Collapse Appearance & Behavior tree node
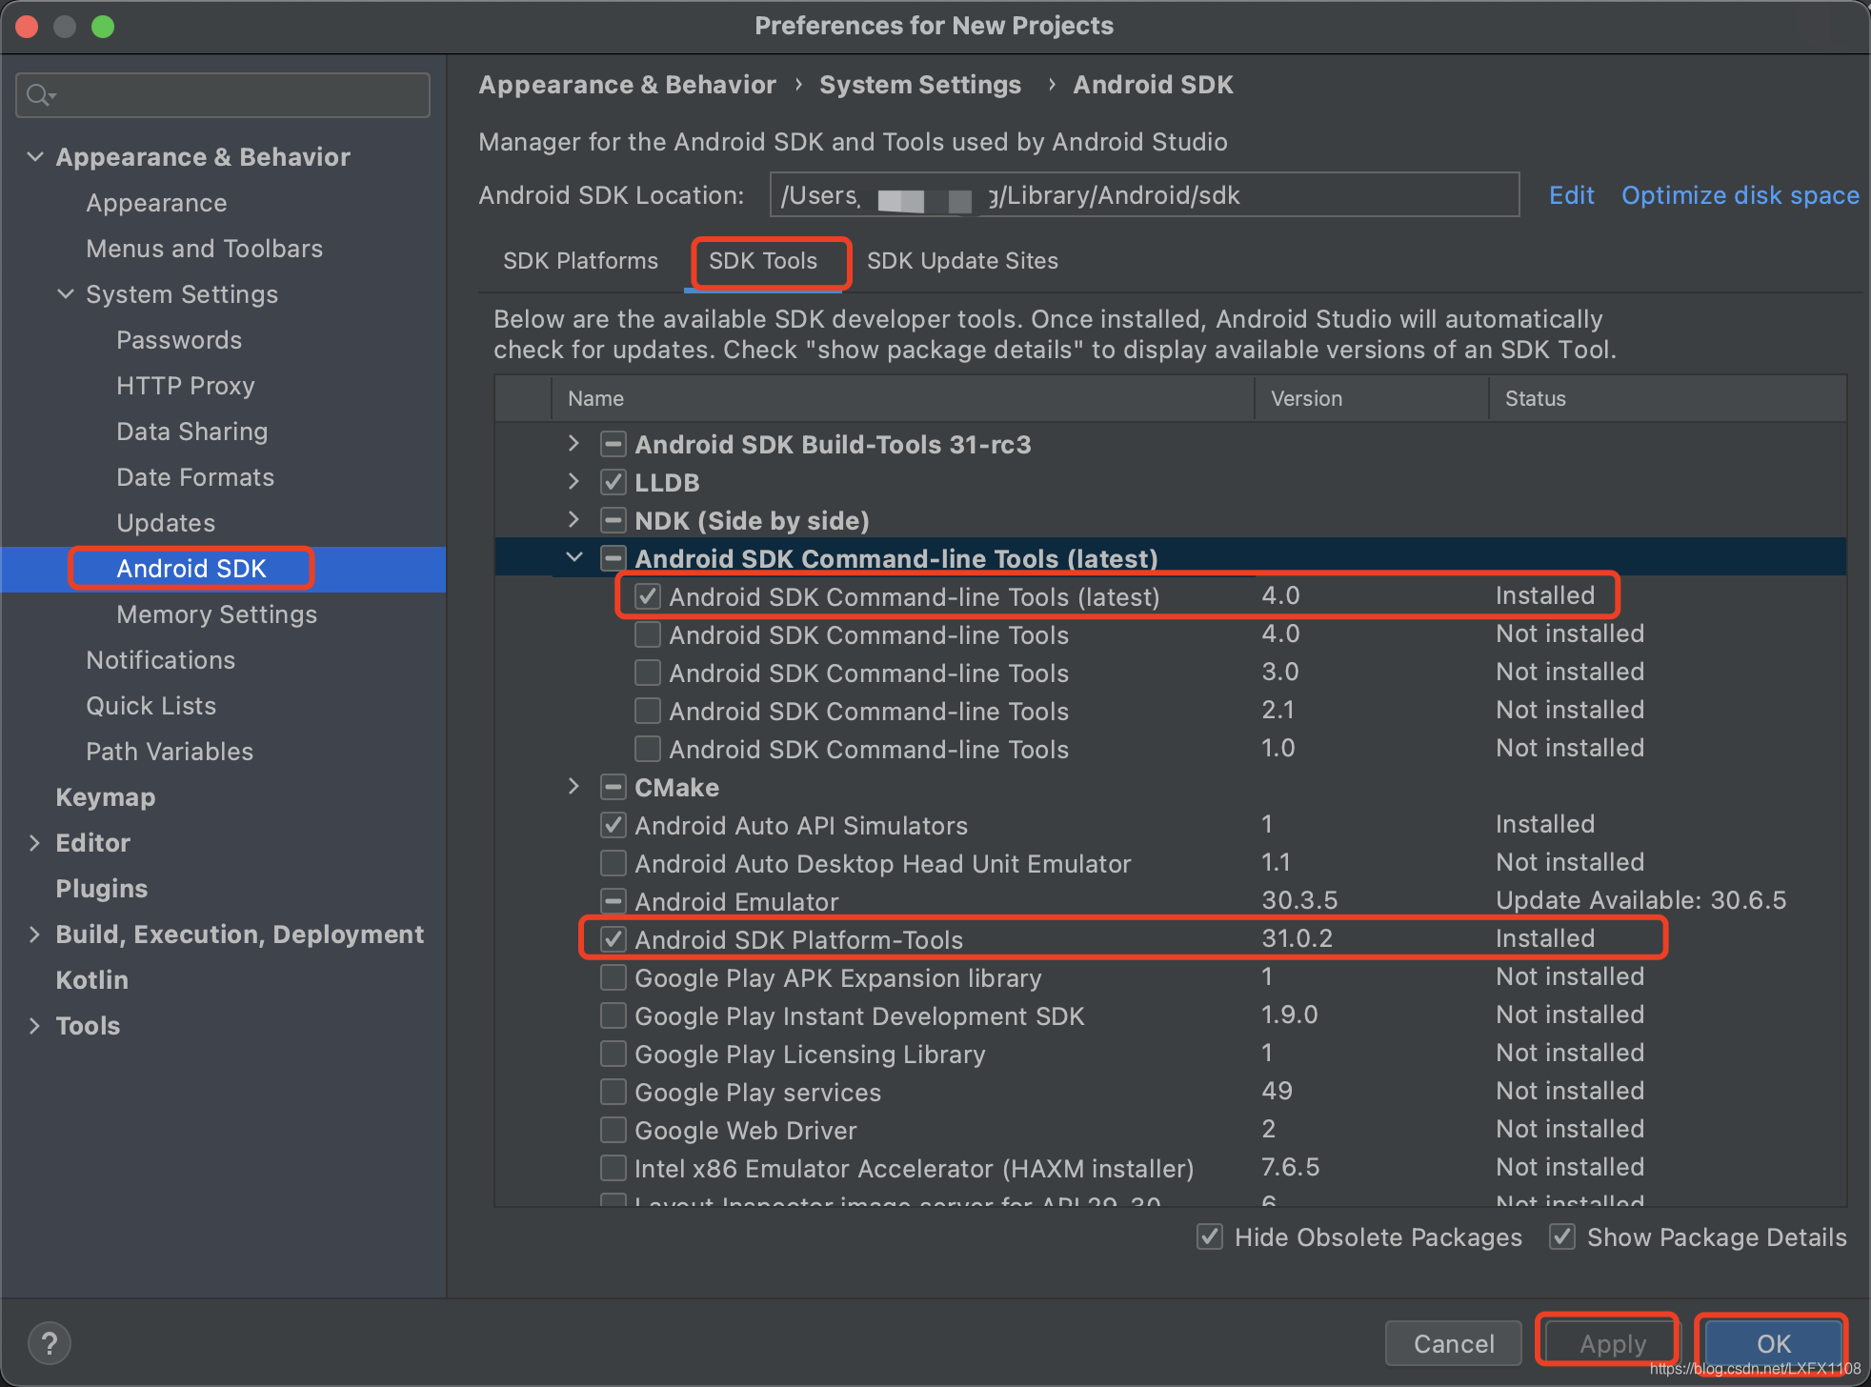 [x=35, y=156]
